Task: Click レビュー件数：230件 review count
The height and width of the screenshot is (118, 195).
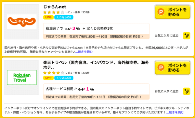Action: (x=77, y=73)
